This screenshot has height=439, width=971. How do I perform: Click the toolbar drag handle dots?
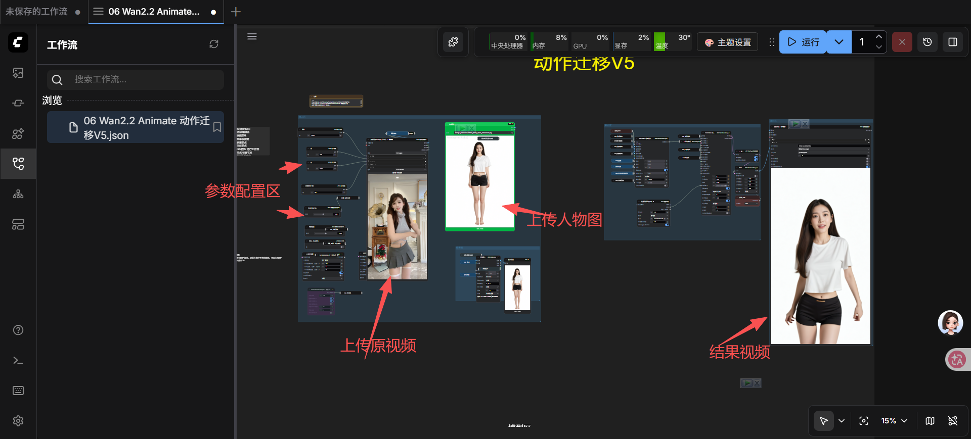772,42
